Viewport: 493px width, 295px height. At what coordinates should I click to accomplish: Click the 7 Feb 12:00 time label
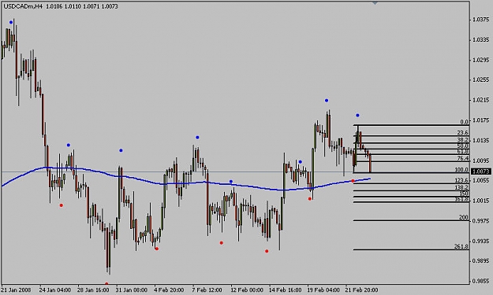tap(207, 290)
